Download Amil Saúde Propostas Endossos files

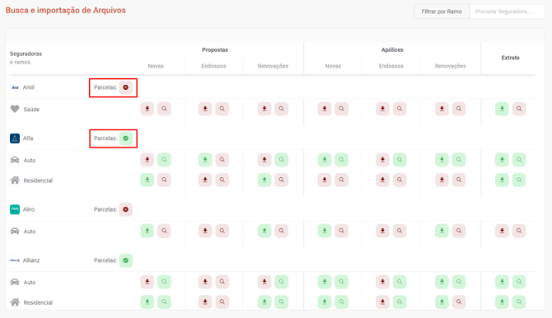click(x=205, y=109)
